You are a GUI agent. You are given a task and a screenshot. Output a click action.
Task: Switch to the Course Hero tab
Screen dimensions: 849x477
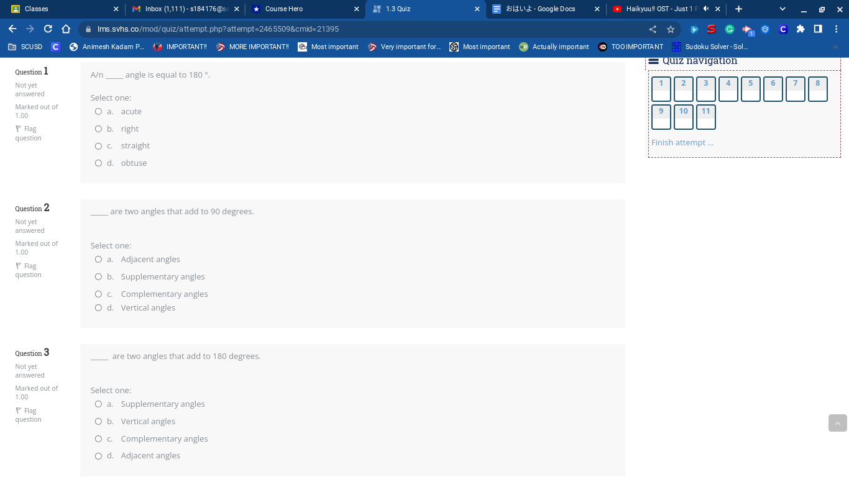(305, 9)
